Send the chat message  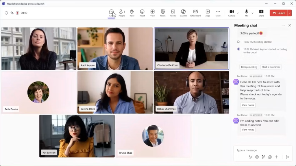(x=288, y=157)
